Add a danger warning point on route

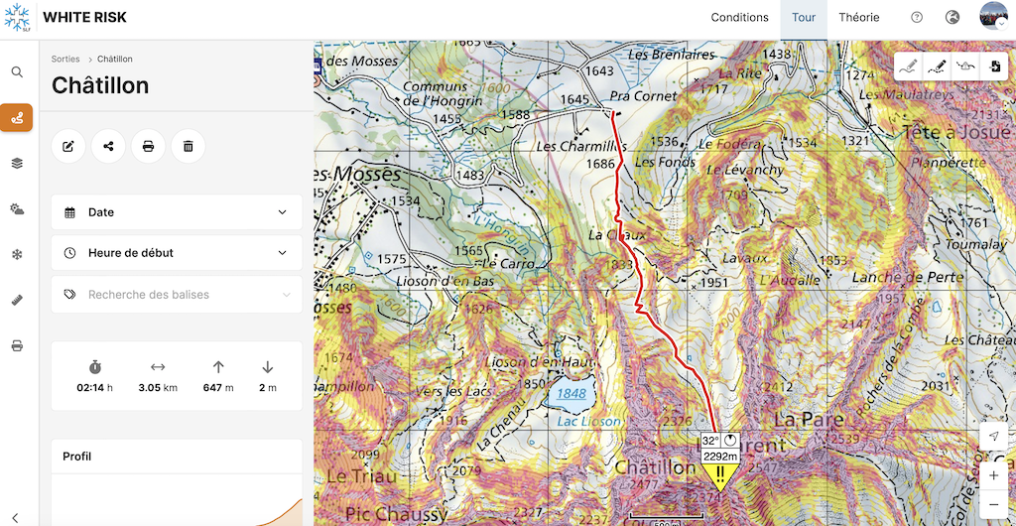965,66
